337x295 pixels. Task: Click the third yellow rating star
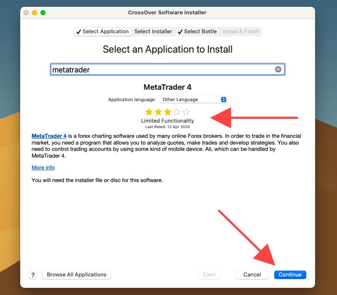(167, 112)
